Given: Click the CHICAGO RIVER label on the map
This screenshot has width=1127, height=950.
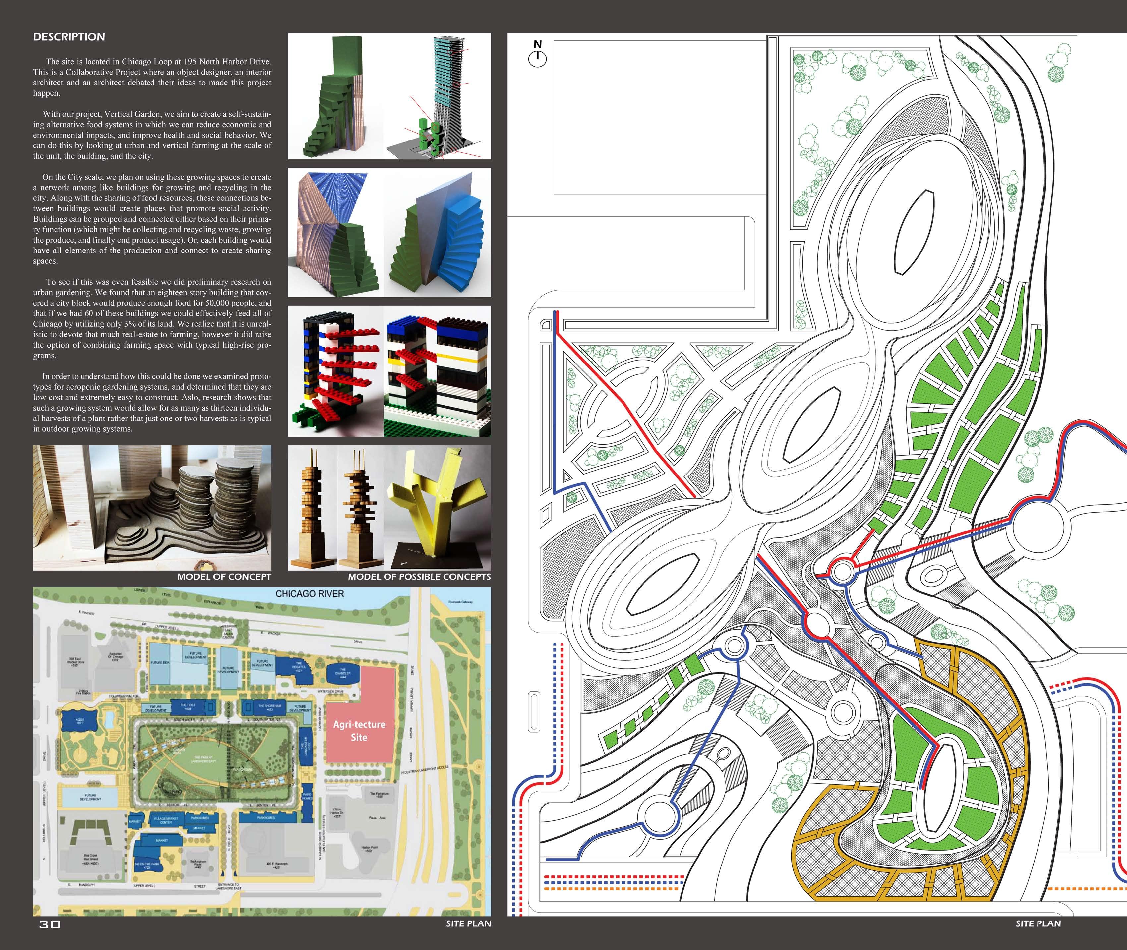Looking at the screenshot, I should click(309, 593).
